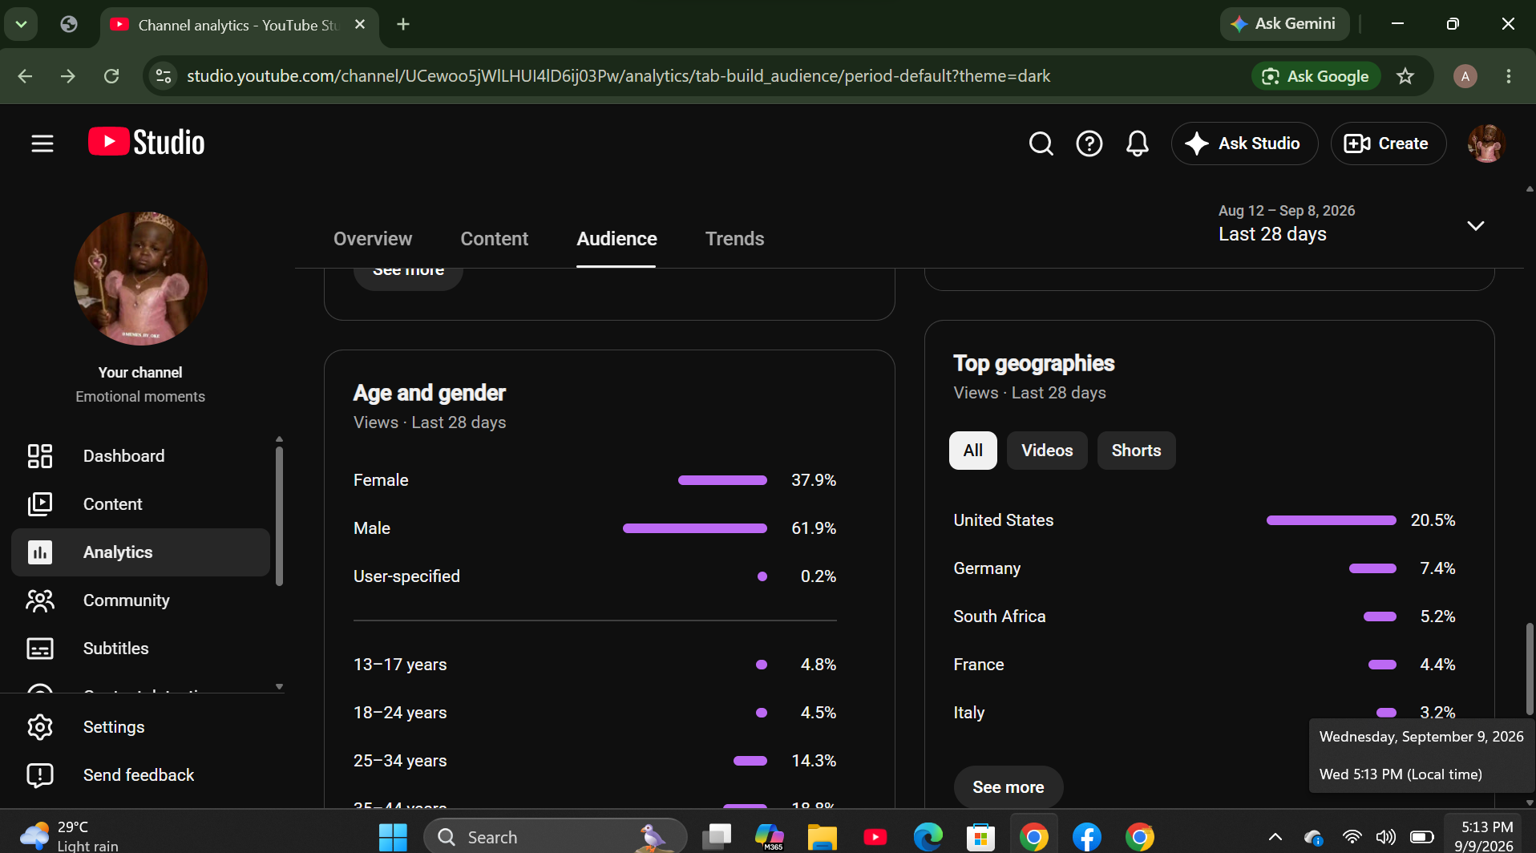The height and width of the screenshot is (853, 1536).
Task: Open the help question mark icon
Action: tap(1089, 144)
